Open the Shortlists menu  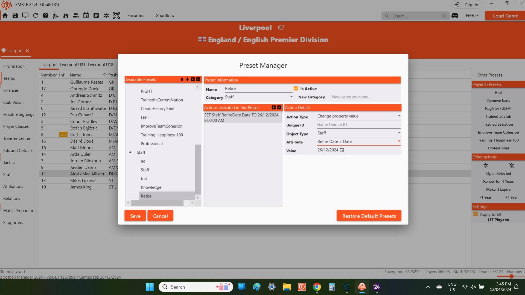point(165,16)
